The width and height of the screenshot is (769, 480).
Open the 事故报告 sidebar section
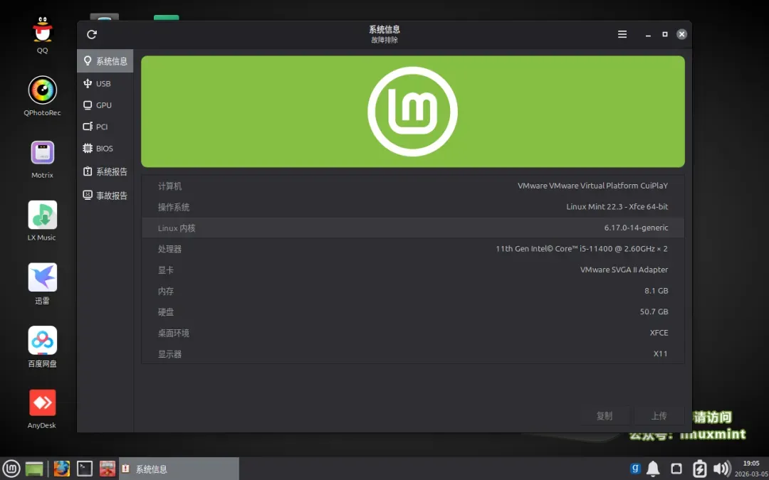click(x=105, y=196)
